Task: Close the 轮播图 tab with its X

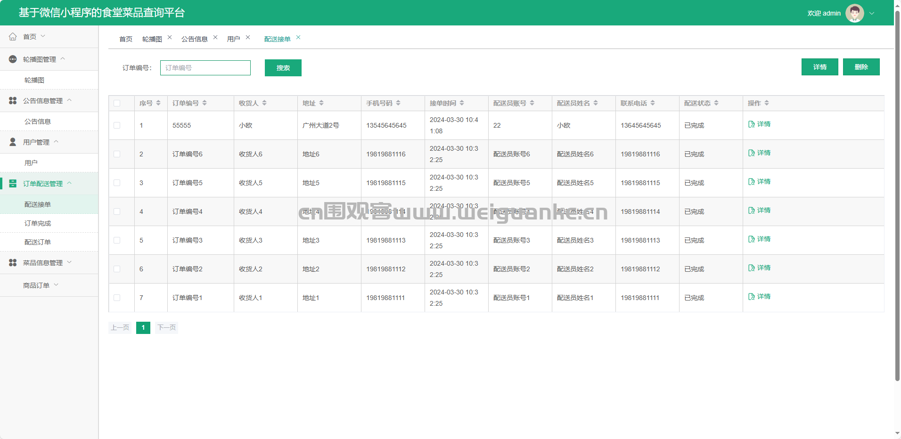Action: 170,38
